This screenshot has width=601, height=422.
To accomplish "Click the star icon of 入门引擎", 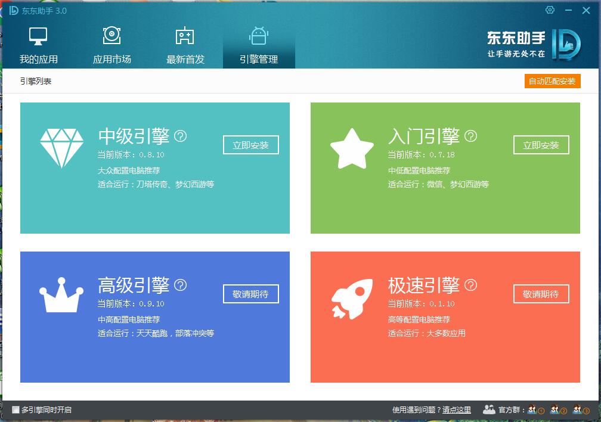I will [x=352, y=149].
